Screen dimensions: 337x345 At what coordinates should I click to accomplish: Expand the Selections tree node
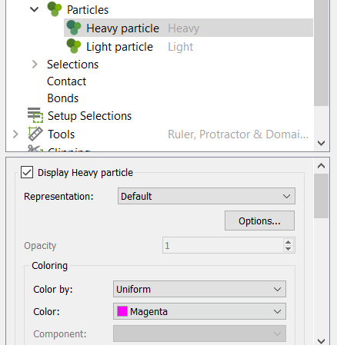click(35, 65)
